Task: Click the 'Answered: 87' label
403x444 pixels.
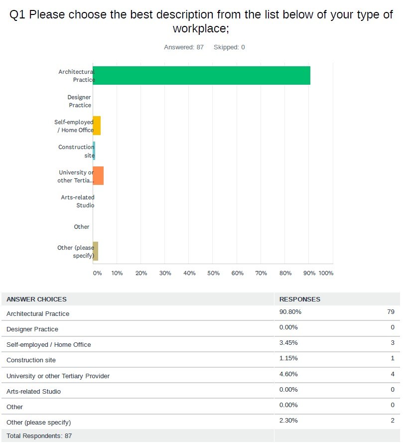Action: coord(184,47)
